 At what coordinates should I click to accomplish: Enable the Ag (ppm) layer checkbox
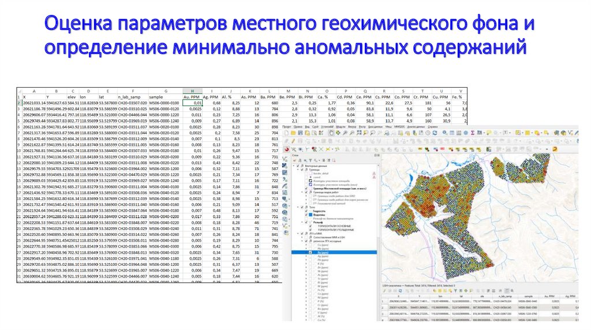click(310, 256)
